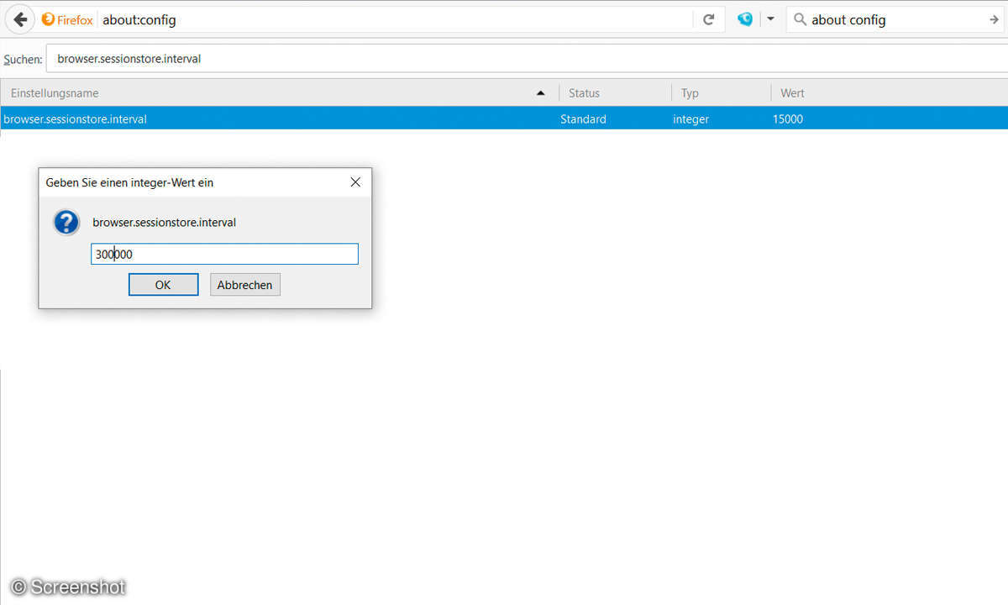The image size is (1008, 605).
Task: Click the dialog text browser.sessionstore.interval
Action: click(x=165, y=223)
